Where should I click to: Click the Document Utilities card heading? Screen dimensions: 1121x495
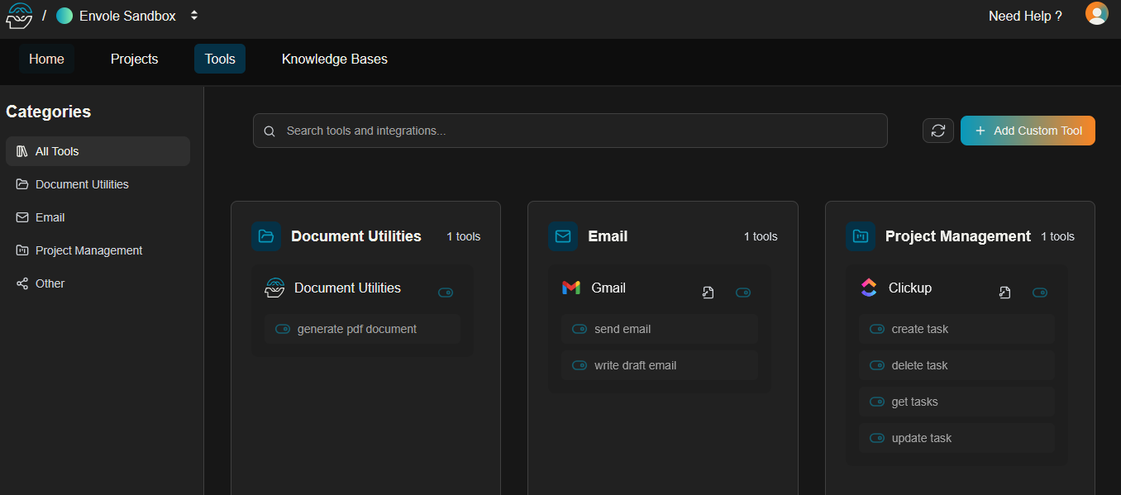(x=356, y=236)
